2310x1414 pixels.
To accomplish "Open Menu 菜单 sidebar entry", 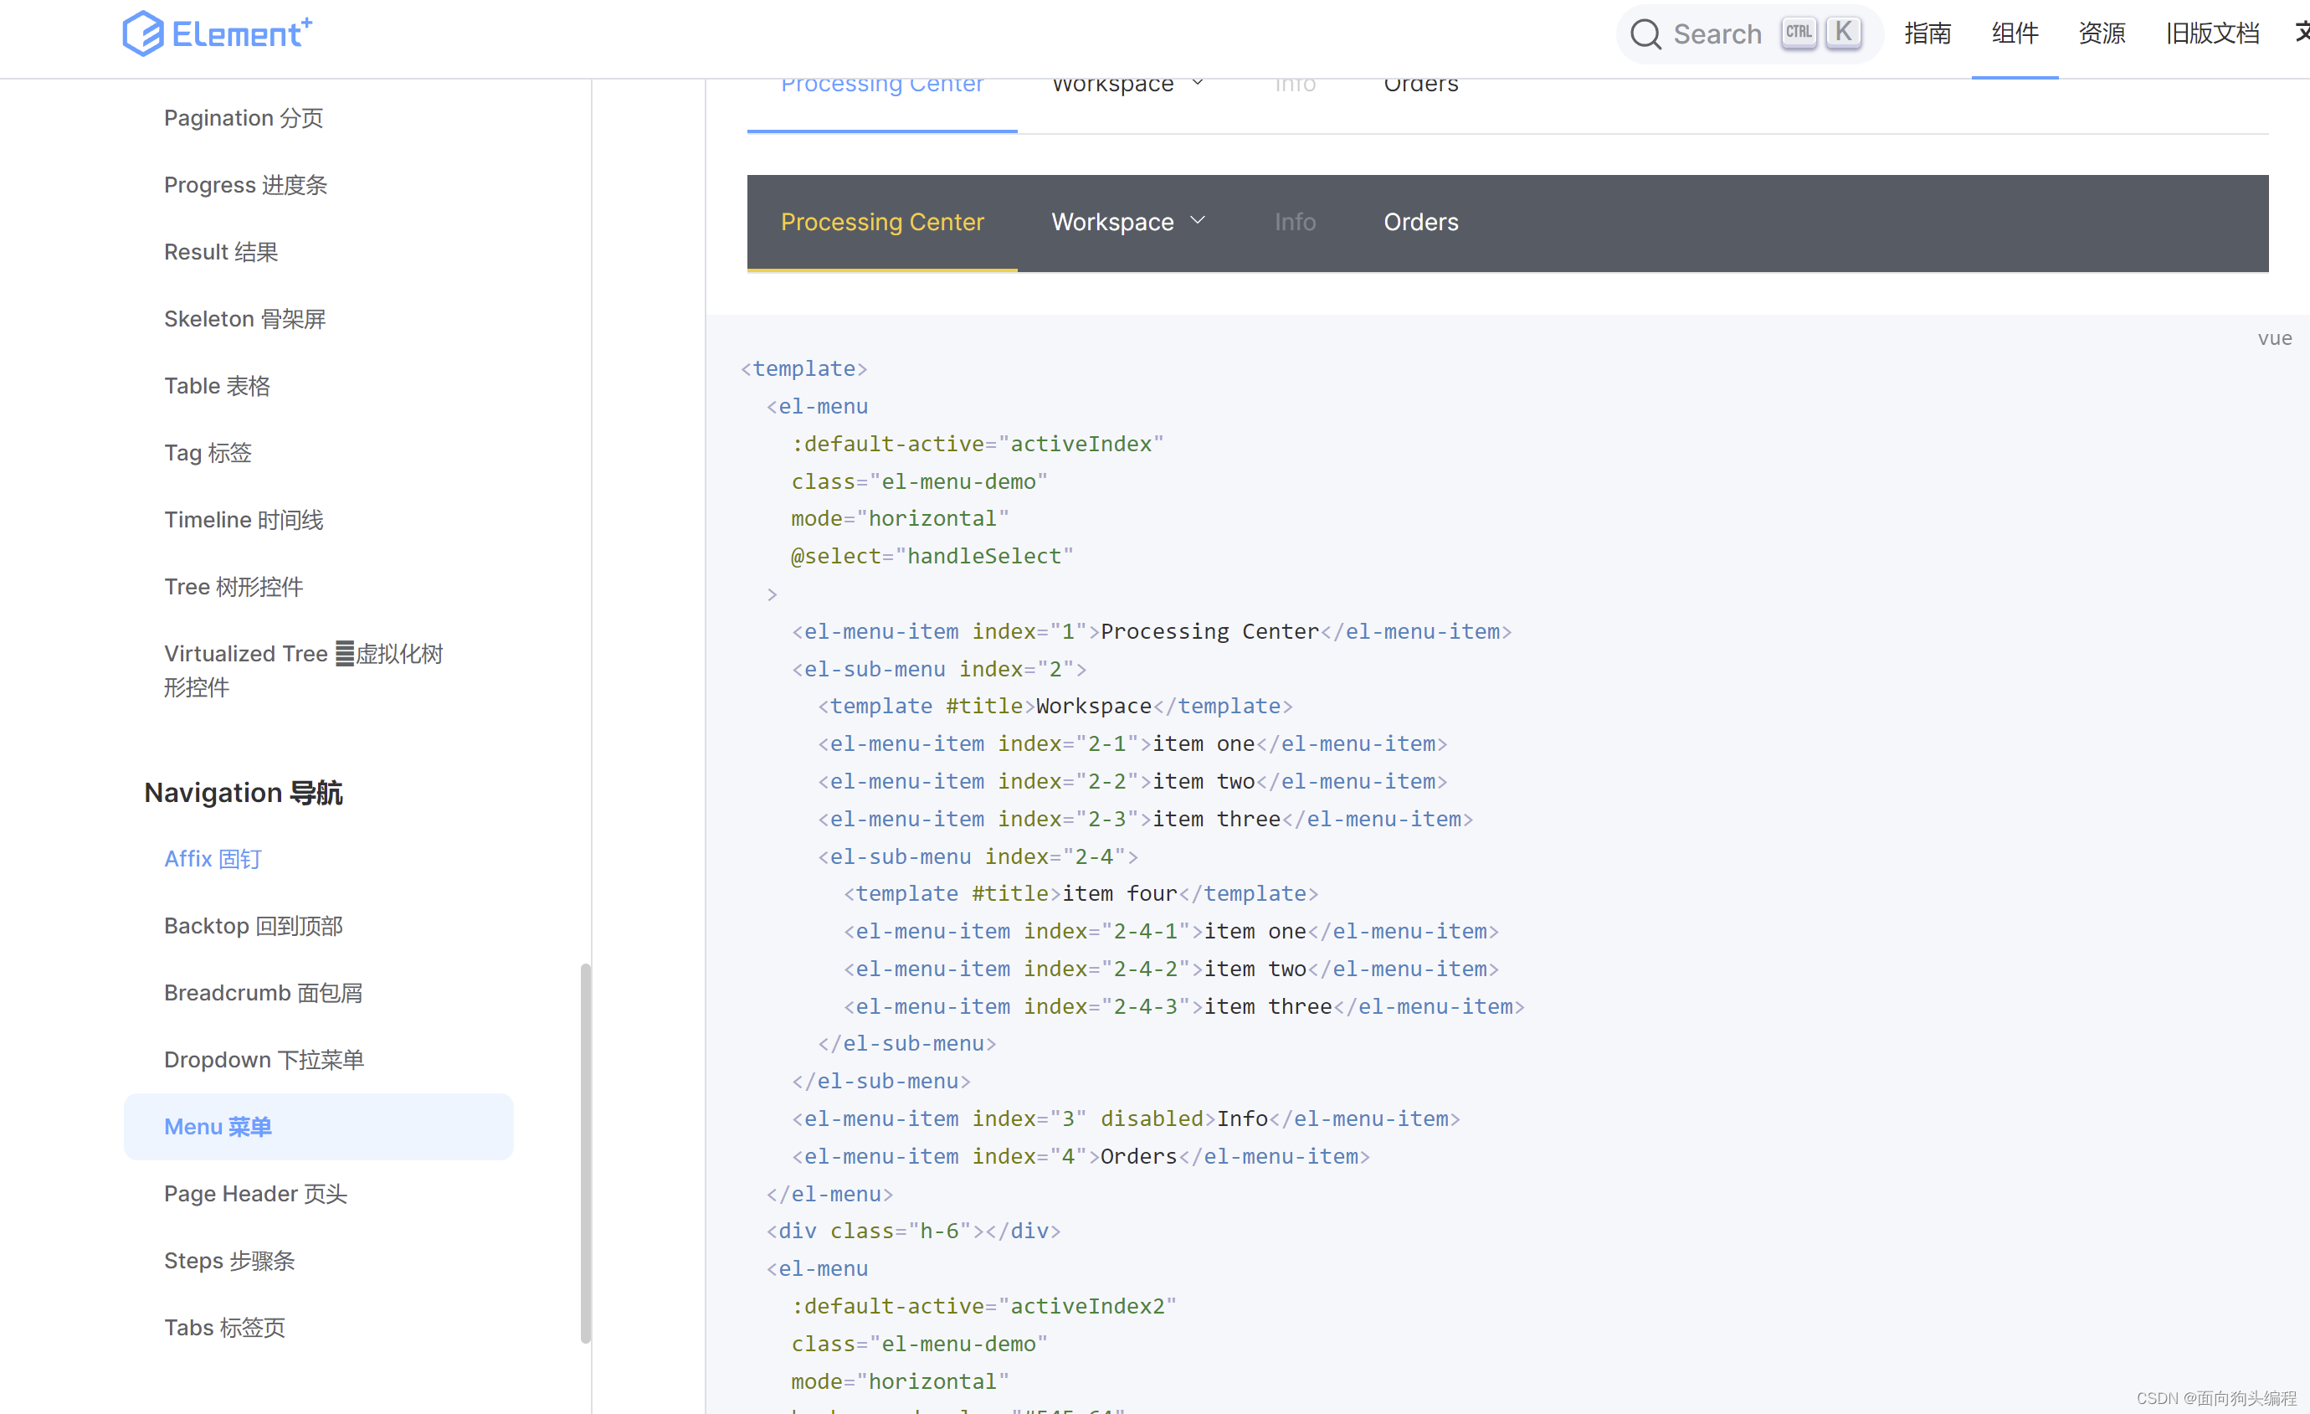I will click(x=218, y=1126).
